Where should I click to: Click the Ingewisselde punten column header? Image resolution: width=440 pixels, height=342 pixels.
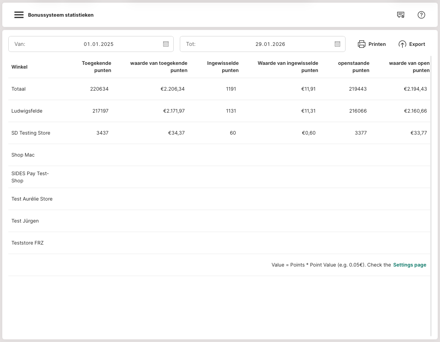[x=223, y=67]
